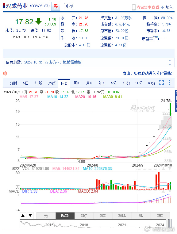Image resolution: width=177 pixels, height=234 pixels.
Task: Click 加入 to add to watchlist
Action: pyautogui.click(x=169, y=7)
